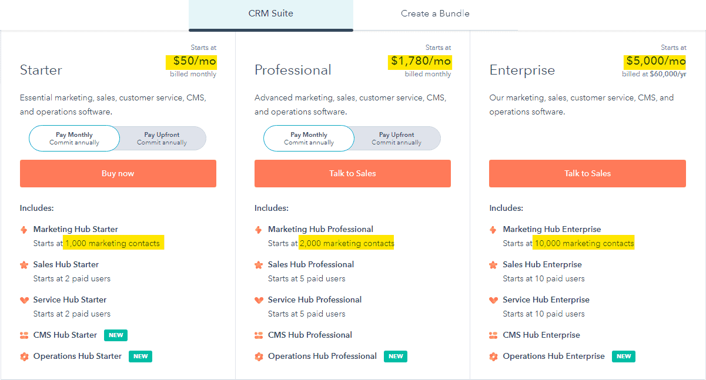Click the CMS Hub Starter icon
The width and height of the screenshot is (706, 380).
click(24, 335)
